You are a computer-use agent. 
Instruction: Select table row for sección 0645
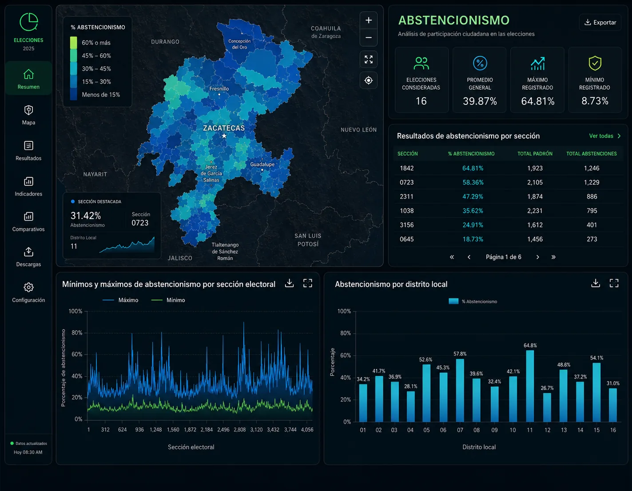pyautogui.click(x=508, y=239)
